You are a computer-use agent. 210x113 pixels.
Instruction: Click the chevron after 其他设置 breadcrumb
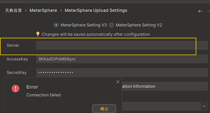point(26,10)
